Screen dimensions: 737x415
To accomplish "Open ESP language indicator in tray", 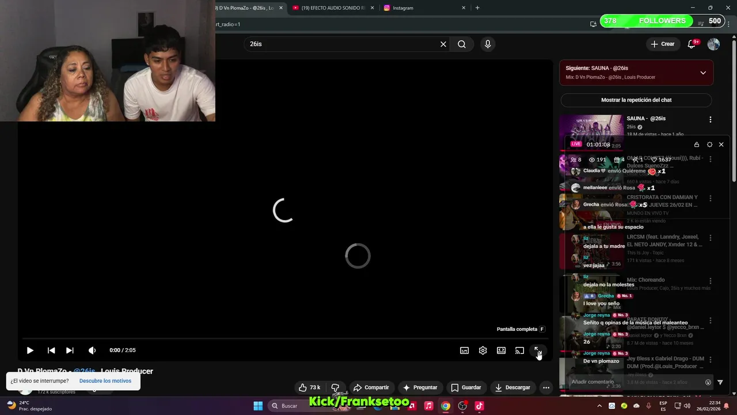I will (663, 406).
